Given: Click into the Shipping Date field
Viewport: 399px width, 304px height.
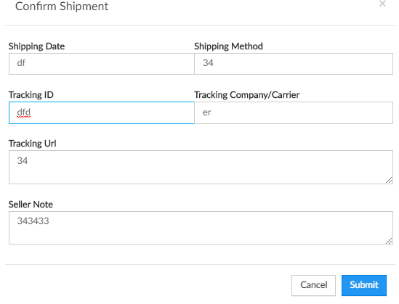Looking at the screenshot, I should click(102, 64).
